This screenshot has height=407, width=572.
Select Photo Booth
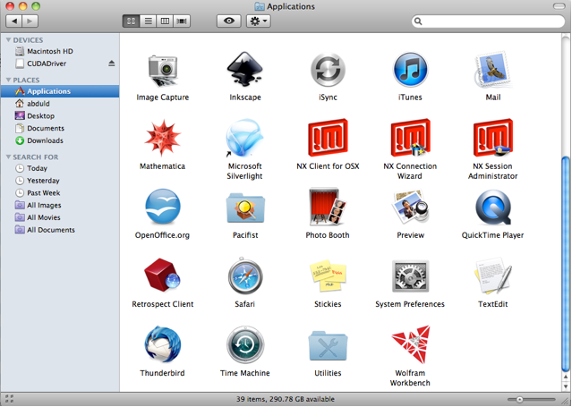click(x=328, y=207)
